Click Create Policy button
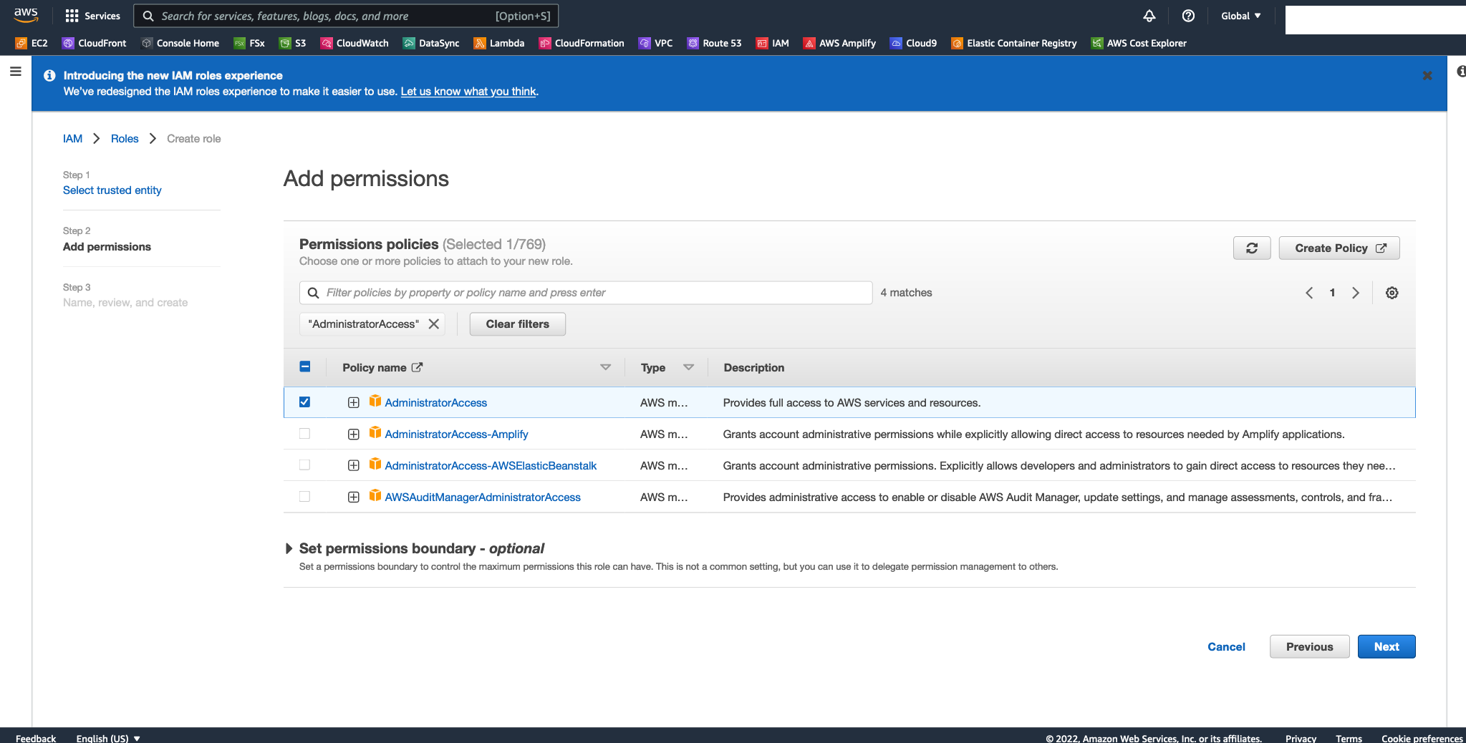 (1339, 248)
